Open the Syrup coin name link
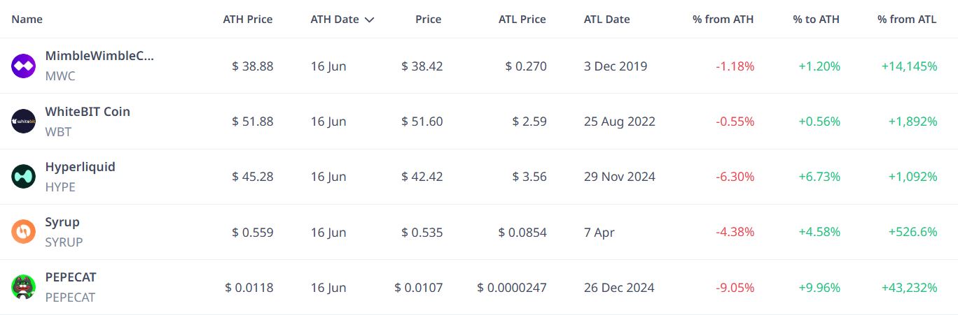958x315 pixels. [x=62, y=222]
